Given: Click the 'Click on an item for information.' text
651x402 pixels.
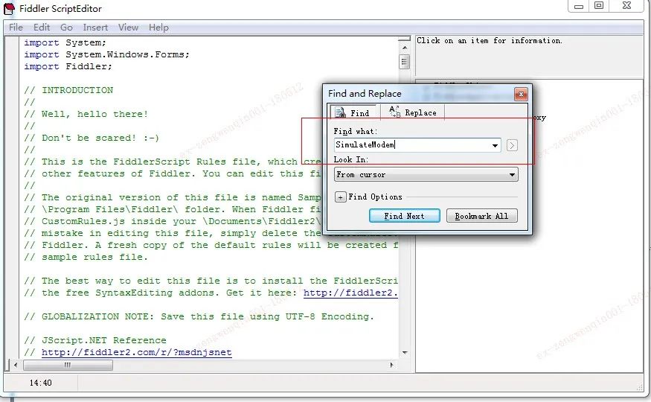Looking at the screenshot, I should (x=490, y=41).
